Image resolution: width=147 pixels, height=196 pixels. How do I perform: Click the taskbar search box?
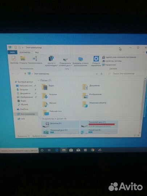click(x=19, y=151)
